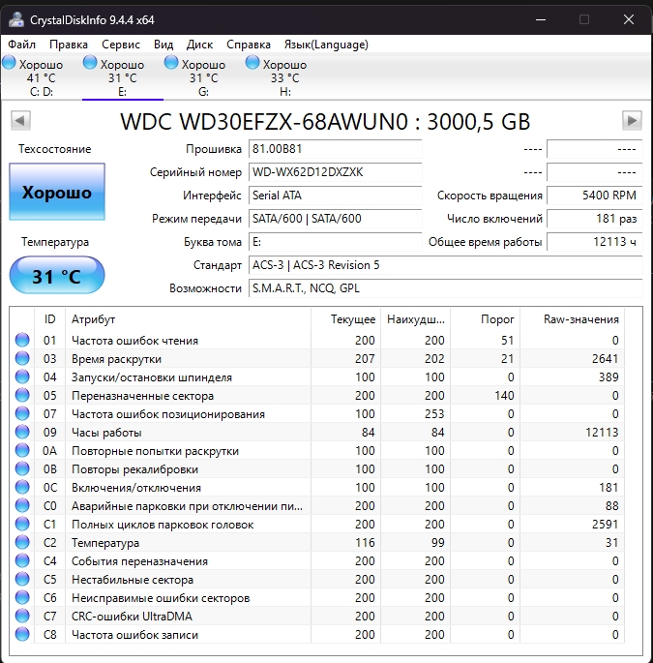Click the transfer mode field SATA/600
Image resolution: width=653 pixels, height=663 pixels.
point(335,219)
